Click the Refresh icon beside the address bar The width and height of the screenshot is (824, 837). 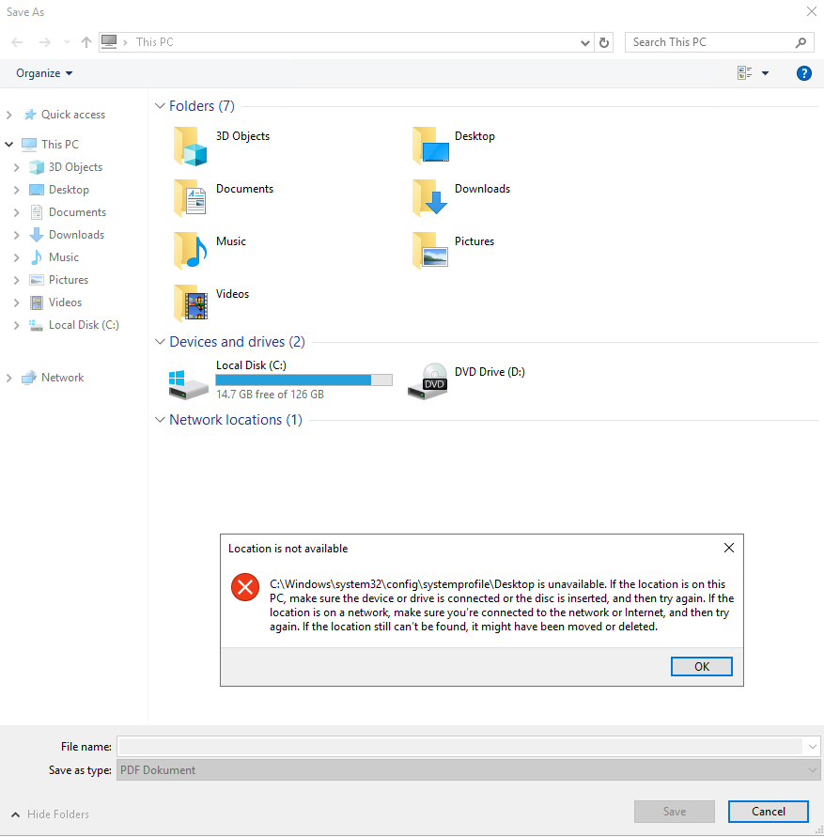click(604, 41)
